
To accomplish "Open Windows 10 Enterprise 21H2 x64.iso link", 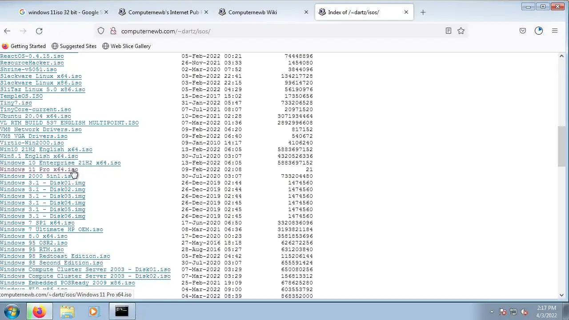I will [60, 163].
